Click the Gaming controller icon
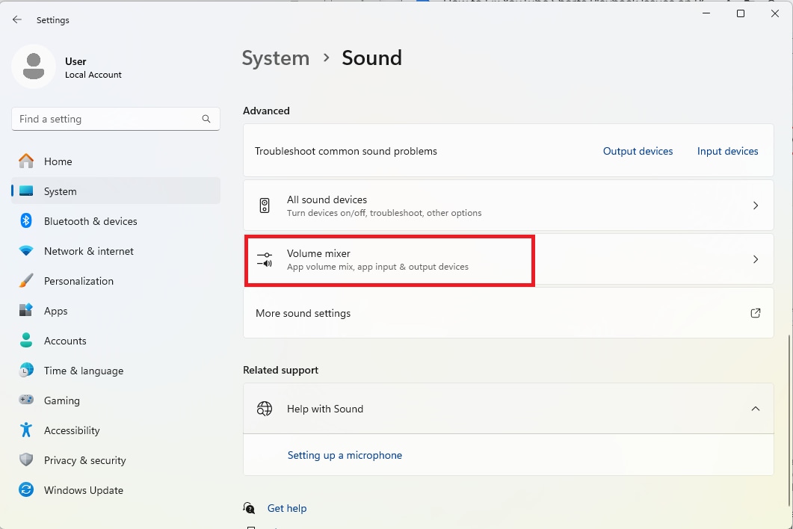This screenshot has height=529, width=793. pyautogui.click(x=26, y=400)
